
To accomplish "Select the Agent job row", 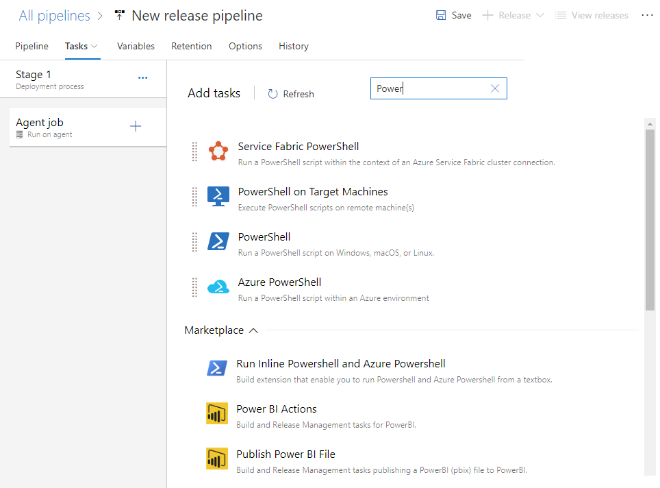I will coord(88,127).
